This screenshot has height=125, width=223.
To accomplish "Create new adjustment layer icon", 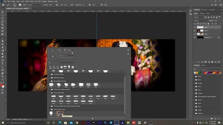I will tap(209, 62).
